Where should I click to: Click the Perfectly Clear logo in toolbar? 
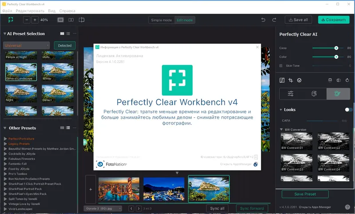(11, 20)
